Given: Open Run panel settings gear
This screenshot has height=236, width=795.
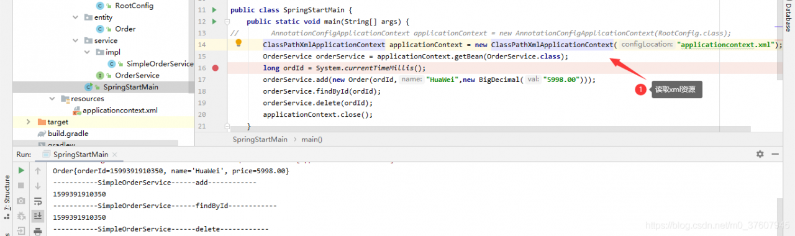Looking at the screenshot, I should click(x=760, y=154).
